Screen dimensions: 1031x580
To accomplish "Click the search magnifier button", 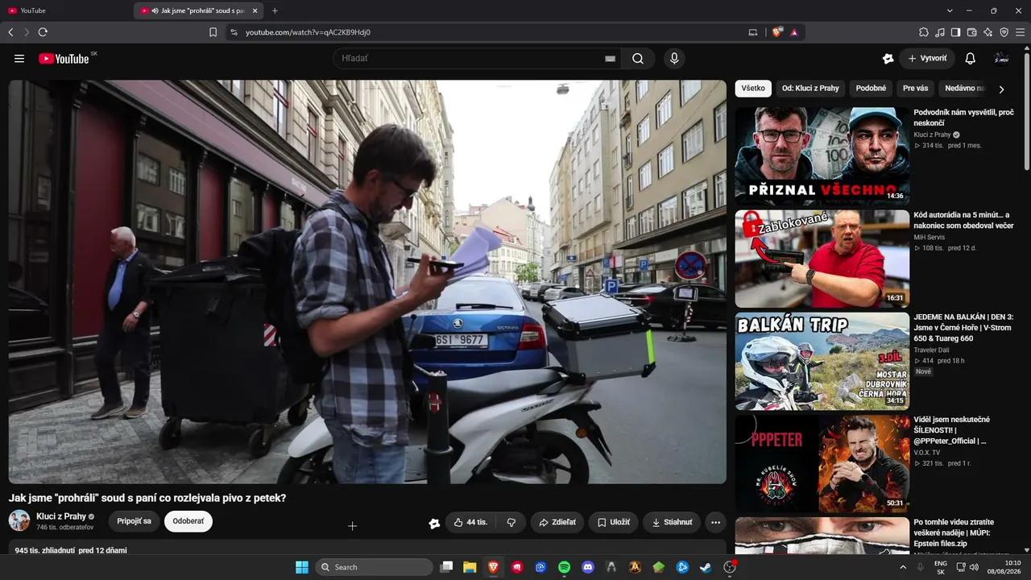I will point(638,59).
